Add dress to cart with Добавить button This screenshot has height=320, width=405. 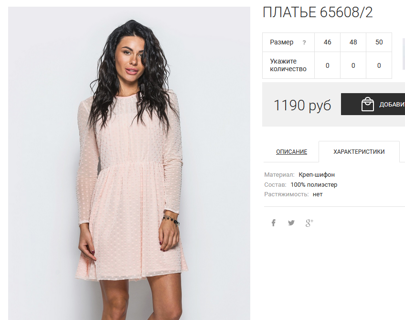[x=373, y=104]
